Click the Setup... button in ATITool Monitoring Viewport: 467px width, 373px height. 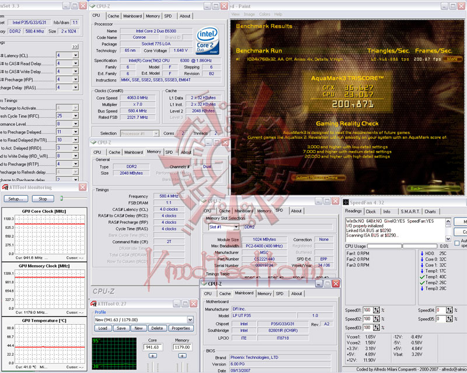point(16,199)
